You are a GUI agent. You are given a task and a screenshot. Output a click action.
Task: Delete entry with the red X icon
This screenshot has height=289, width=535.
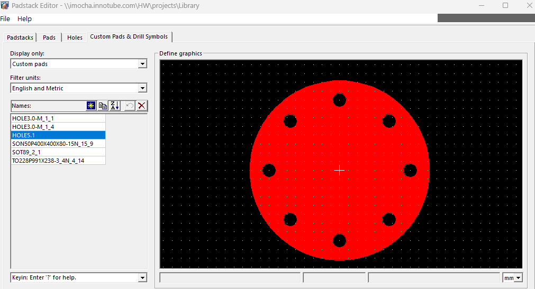[x=142, y=106]
